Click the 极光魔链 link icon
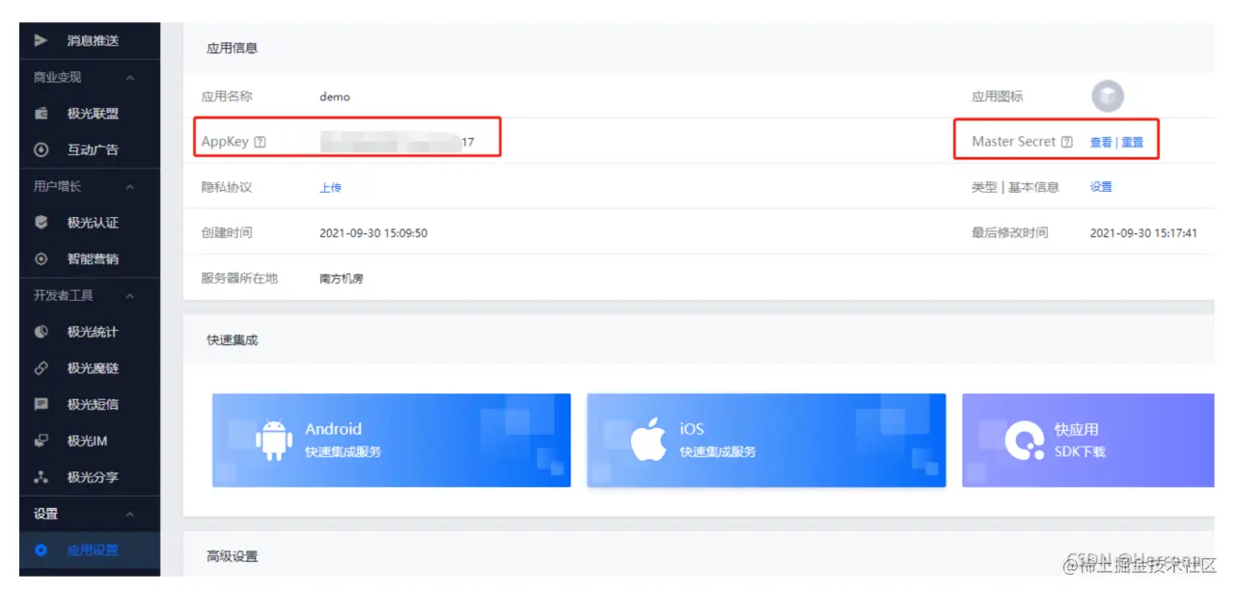The height and width of the screenshot is (593, 1235). point(41,368)
